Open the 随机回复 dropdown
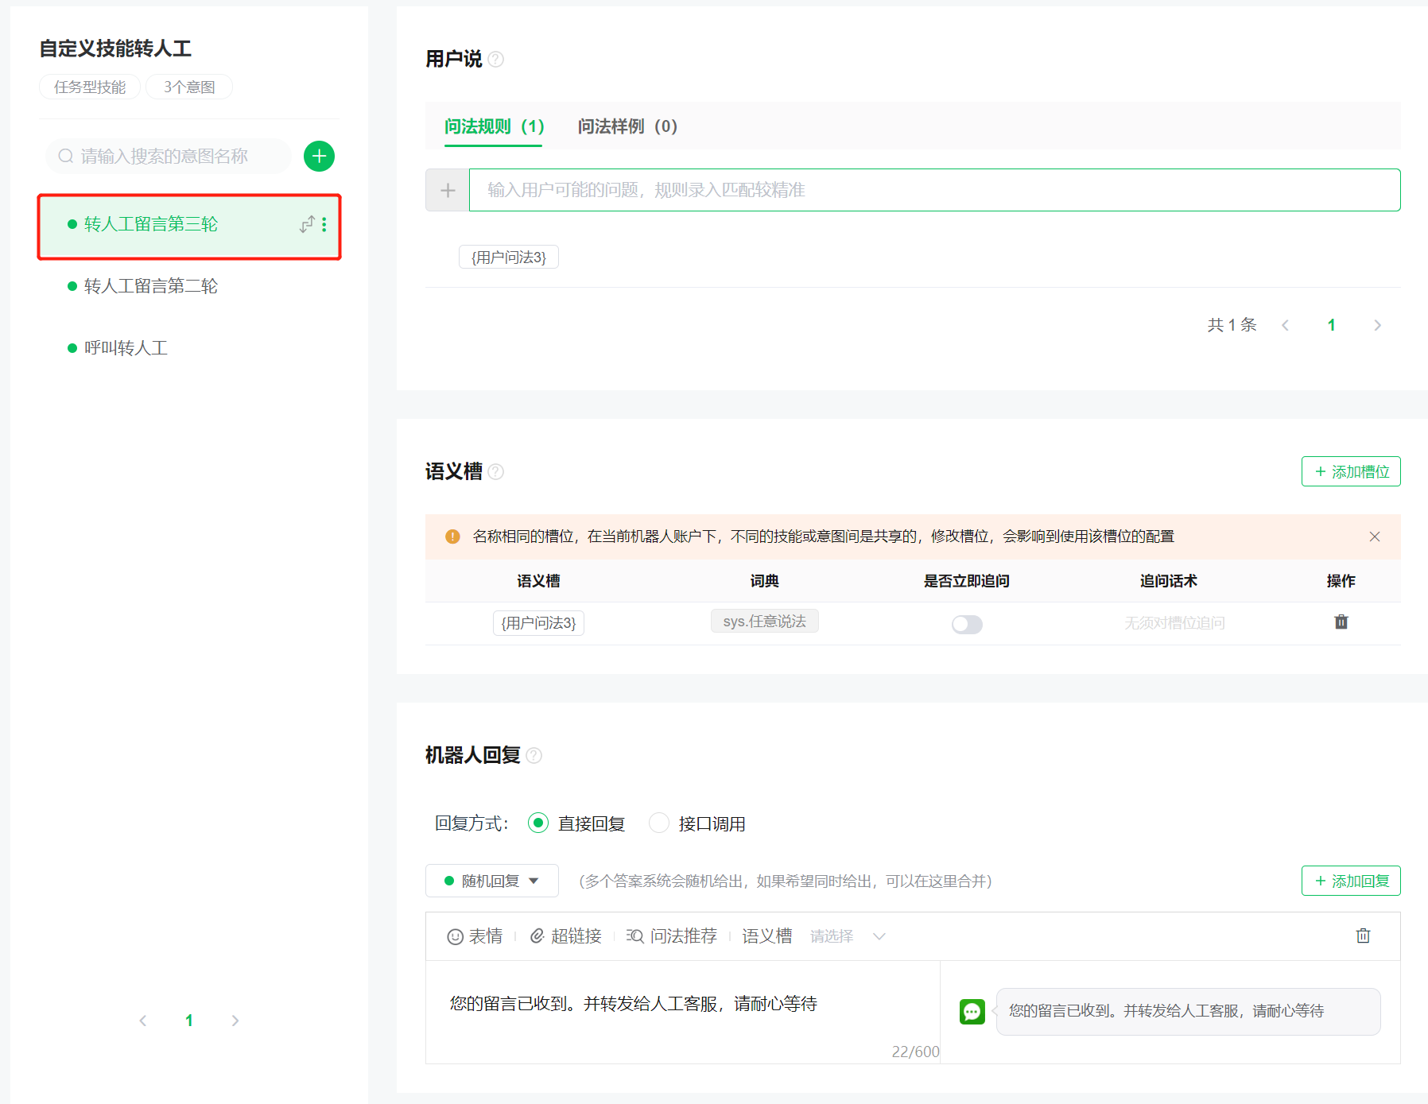Image resolution: width=1428 pixels, height=1104 pixels. click(x=492, y=881)
